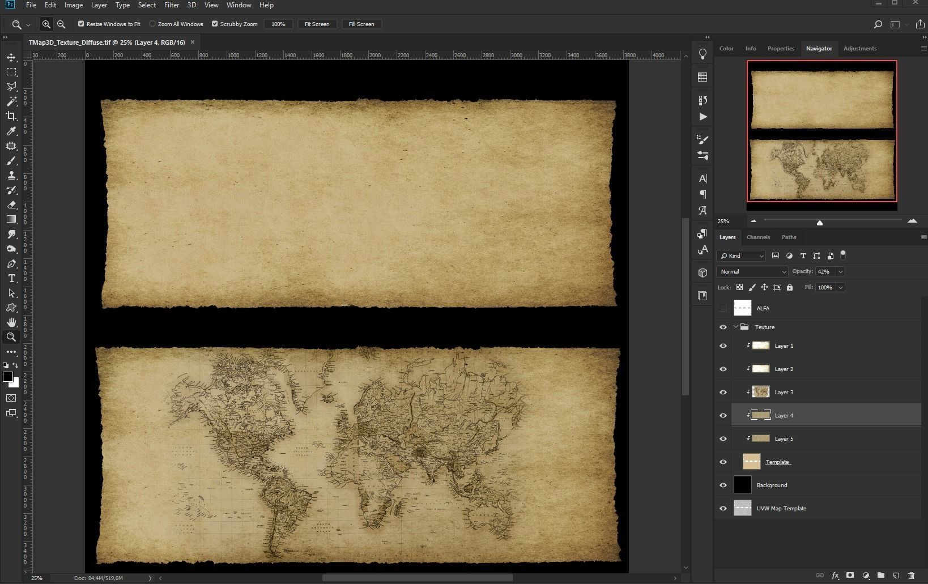Select the Brush tool
This screenshot has height=584, width=928.
[x=11, y=161]
